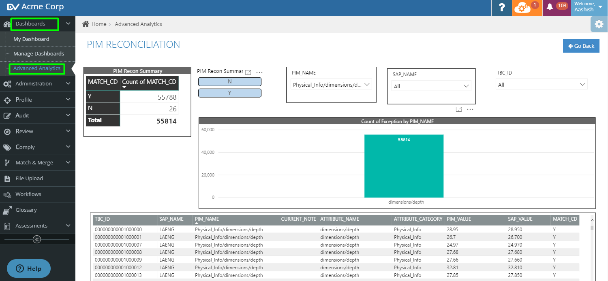The image size is (608, 281).
Task: Toggle the N slicer button
Action: coord(230,82)
